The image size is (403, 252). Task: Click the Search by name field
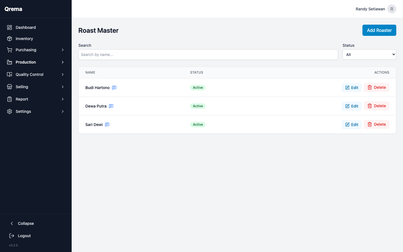coord(208,55)
